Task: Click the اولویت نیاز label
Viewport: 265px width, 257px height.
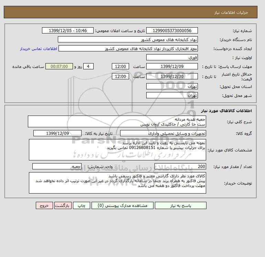Action: tap(242, 58)
